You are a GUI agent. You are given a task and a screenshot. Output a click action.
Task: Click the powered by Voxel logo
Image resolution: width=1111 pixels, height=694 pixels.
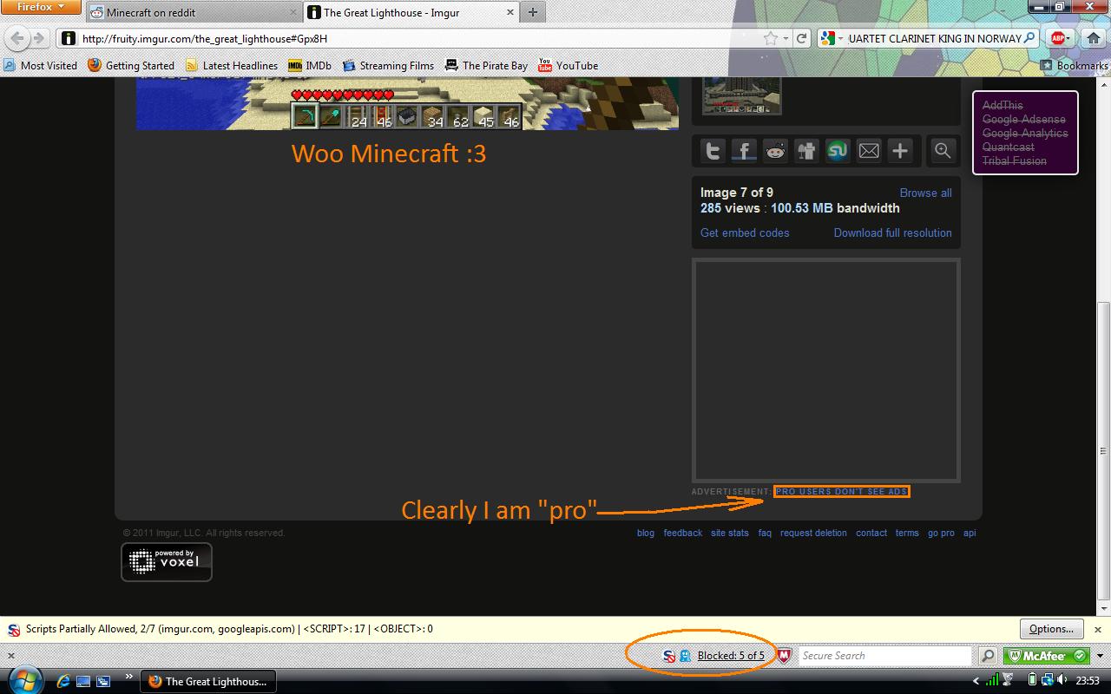click(x=167, y=562)
